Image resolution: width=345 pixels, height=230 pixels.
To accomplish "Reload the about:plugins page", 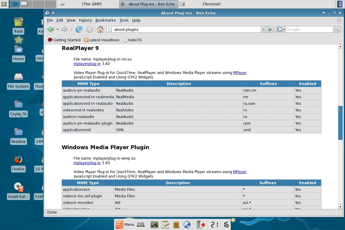I will [79, 29].
